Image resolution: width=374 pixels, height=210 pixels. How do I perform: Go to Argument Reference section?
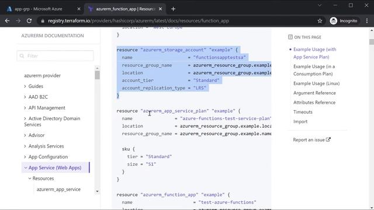314,93
